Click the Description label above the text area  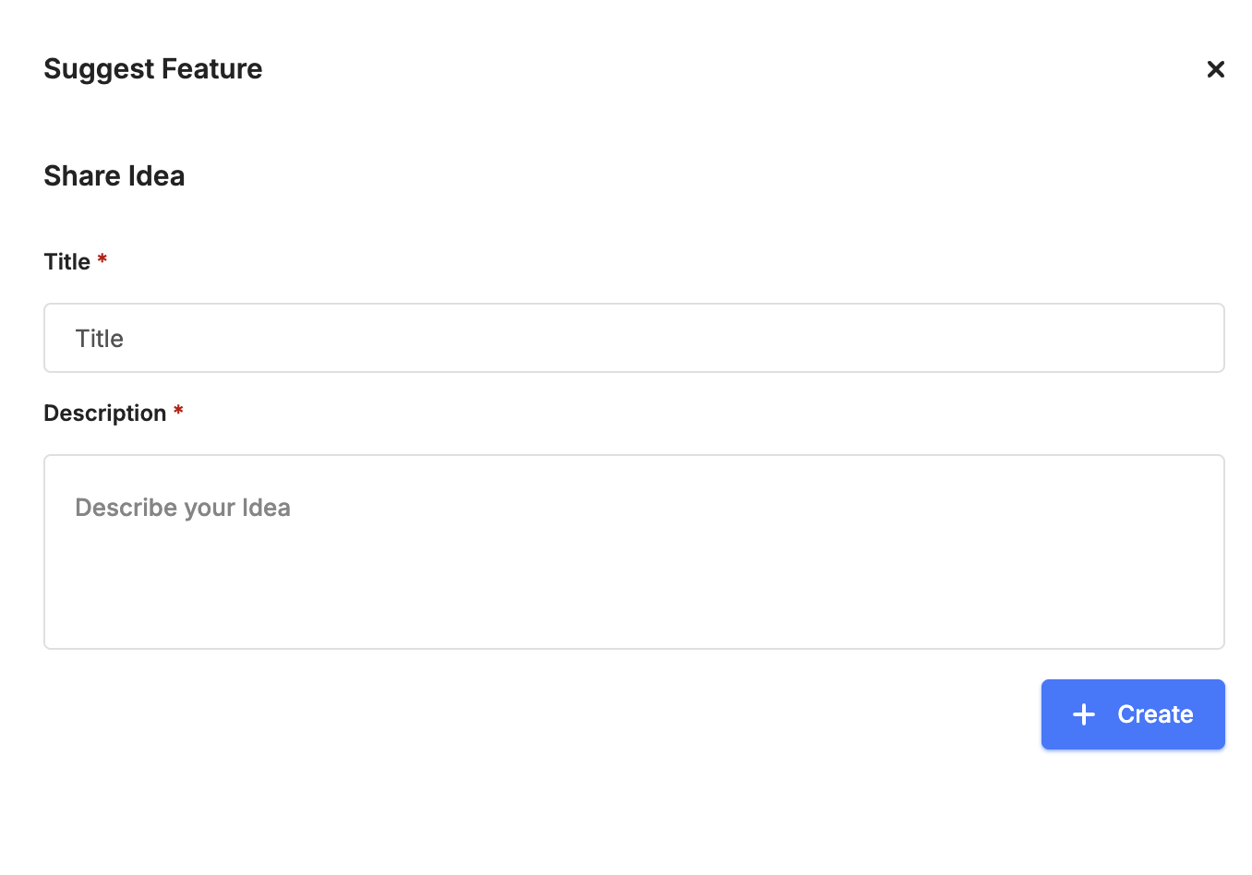tap(105, 413)
